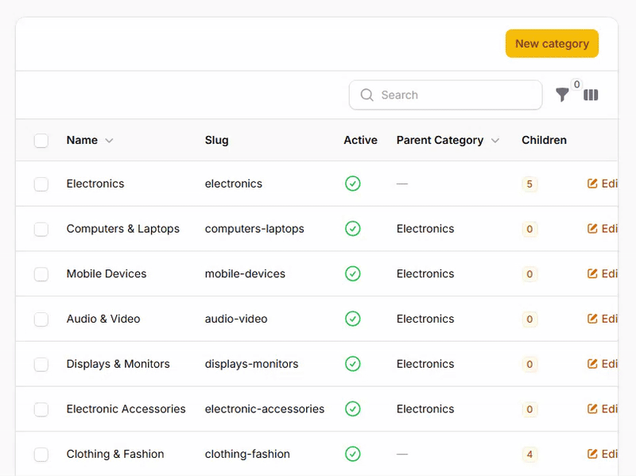Click parent 'Electronics' in Displays & Monitors row
636x476 pixels.
[425, 364]
